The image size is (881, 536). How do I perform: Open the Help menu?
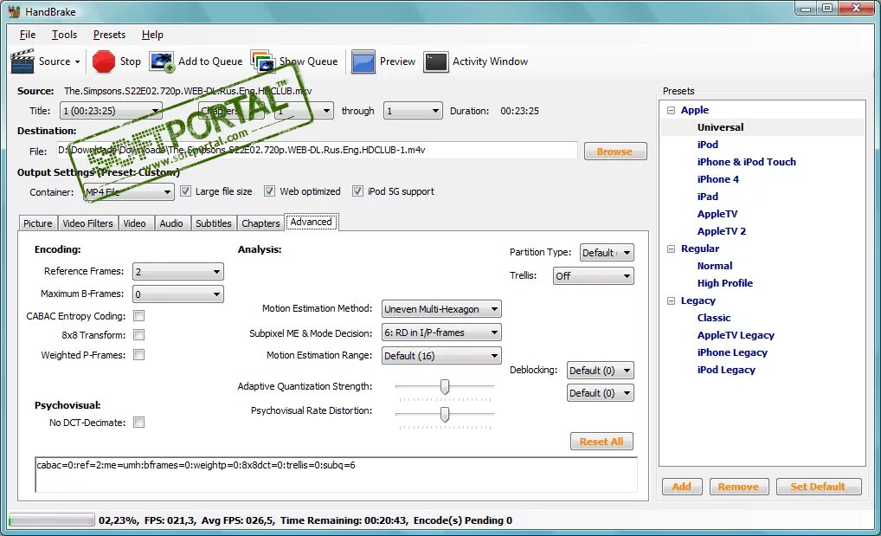click(152, 35)
